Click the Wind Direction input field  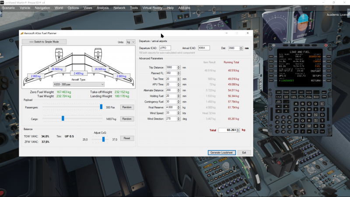[171, 119]
